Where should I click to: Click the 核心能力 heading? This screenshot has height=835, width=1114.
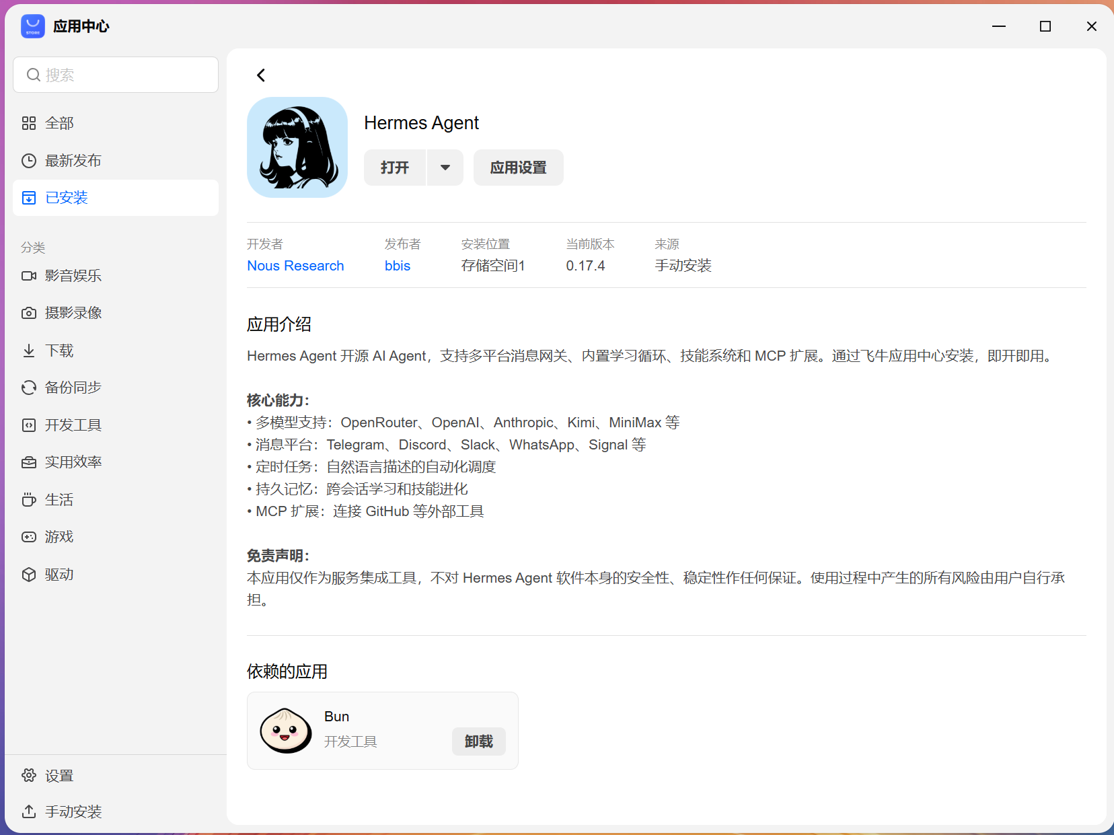point(278,400)
